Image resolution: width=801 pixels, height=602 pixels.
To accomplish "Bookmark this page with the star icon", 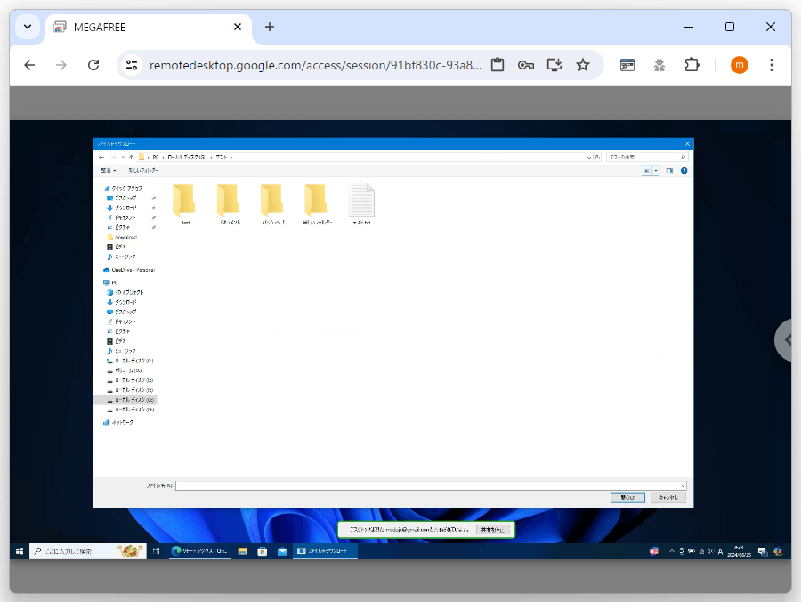I will tap(583, 65).
